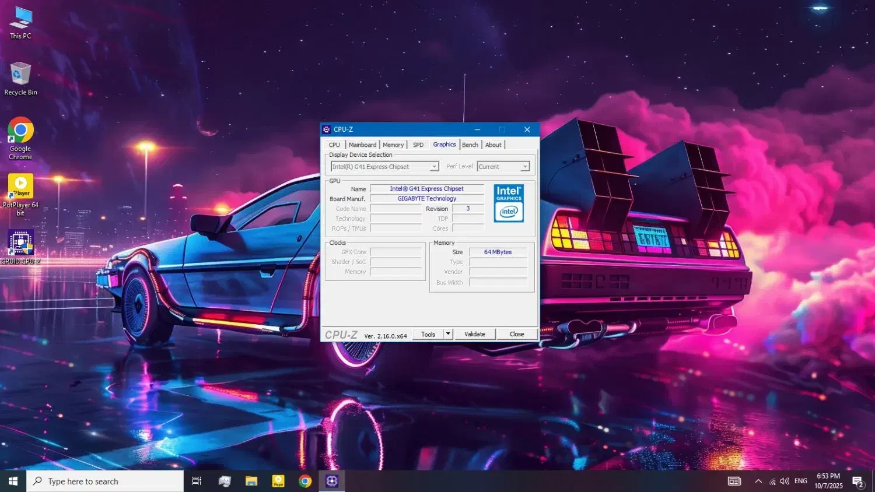Open File Explorer from the taskbar
This screenshot has width=875, height=492.
[x=251, y=481]
